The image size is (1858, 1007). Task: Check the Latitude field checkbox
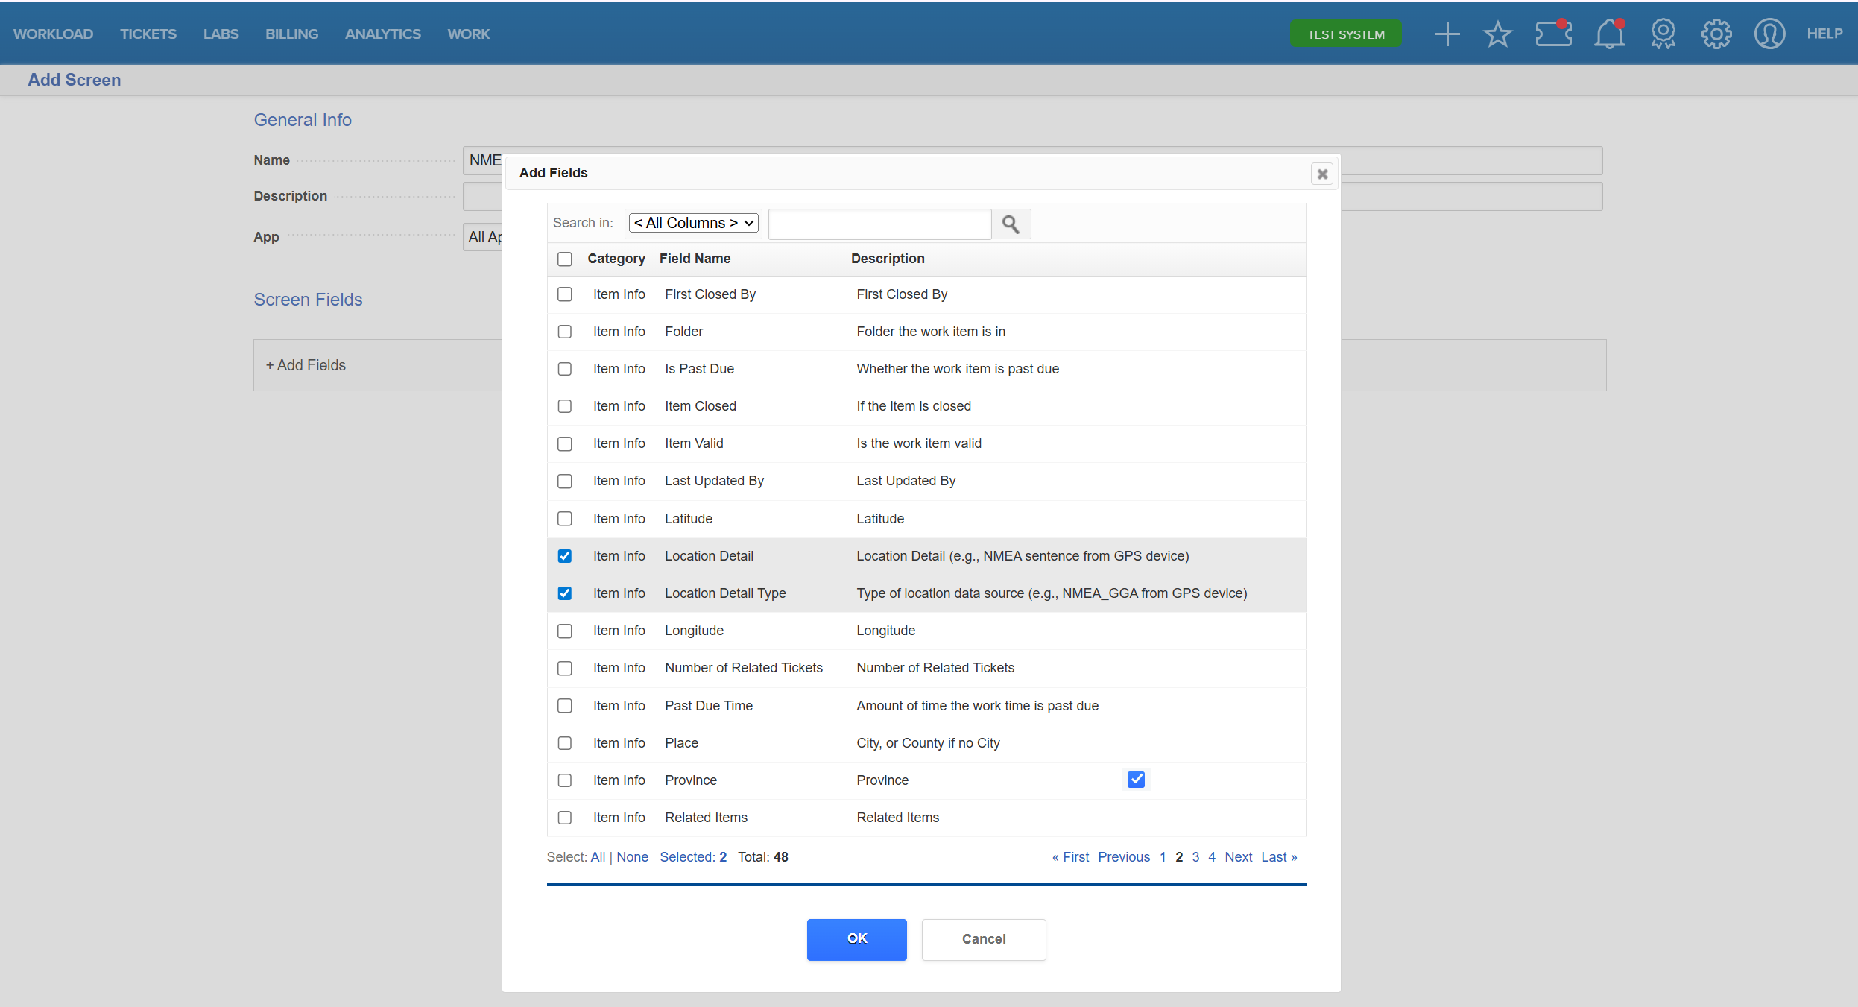[x=565, y=519]
